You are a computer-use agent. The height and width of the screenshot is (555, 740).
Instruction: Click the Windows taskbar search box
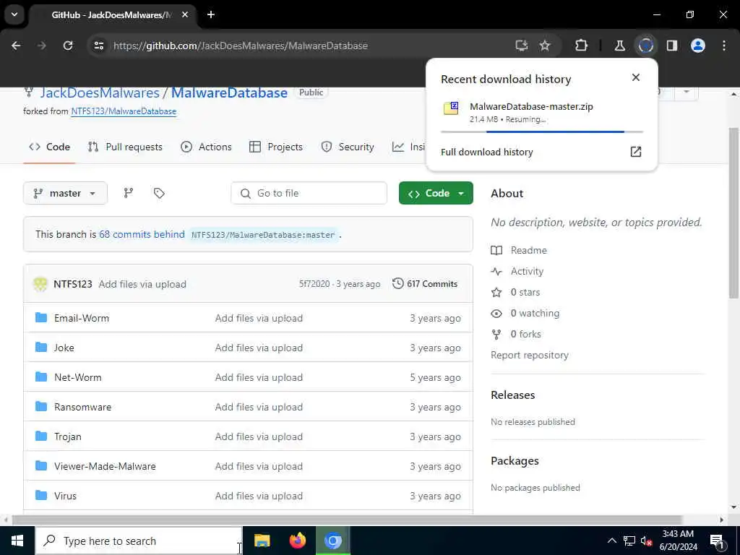click(x=139, y=541)
